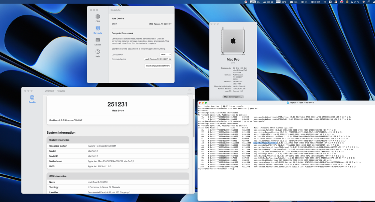Click the Mac Pro tower image
The width and height of the screenshot is (375, 202).
click(233, 41)
